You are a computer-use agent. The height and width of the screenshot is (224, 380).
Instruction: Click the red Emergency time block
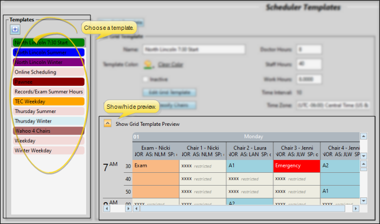pyautogui.click(x=297, y=166)
